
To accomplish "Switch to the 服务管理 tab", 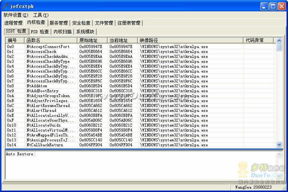I will [59, 23].
